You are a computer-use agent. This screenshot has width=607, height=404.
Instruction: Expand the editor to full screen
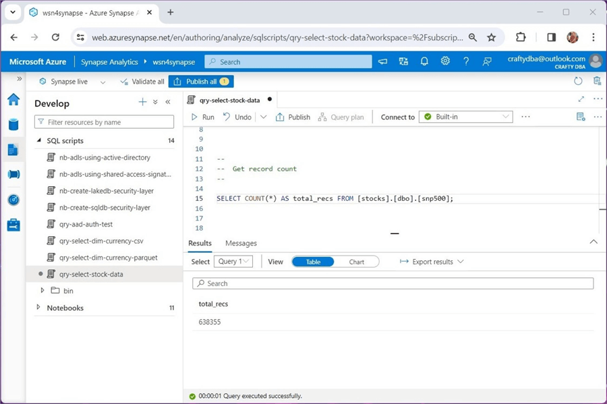[581, 99]
